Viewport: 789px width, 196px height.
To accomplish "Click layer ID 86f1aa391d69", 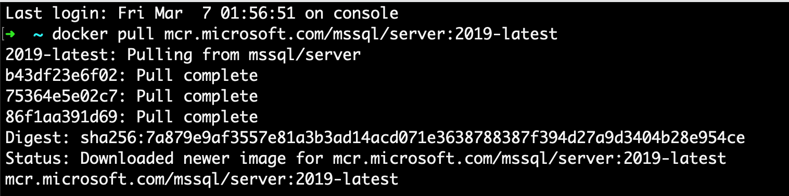I will click(61, 117).
